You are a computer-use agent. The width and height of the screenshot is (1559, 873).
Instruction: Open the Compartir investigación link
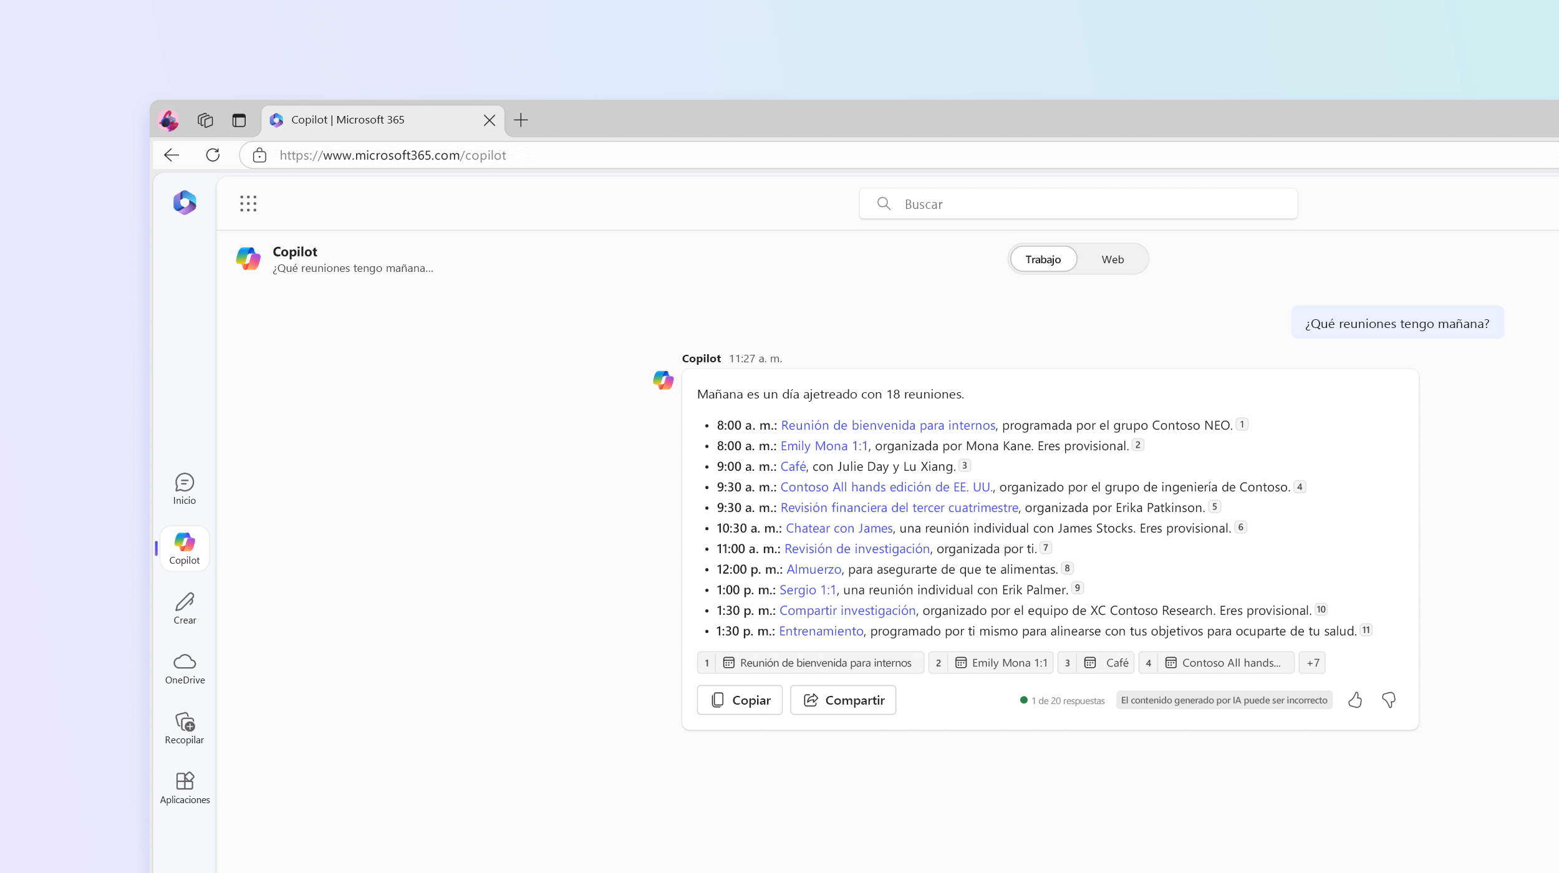point(847,610)
